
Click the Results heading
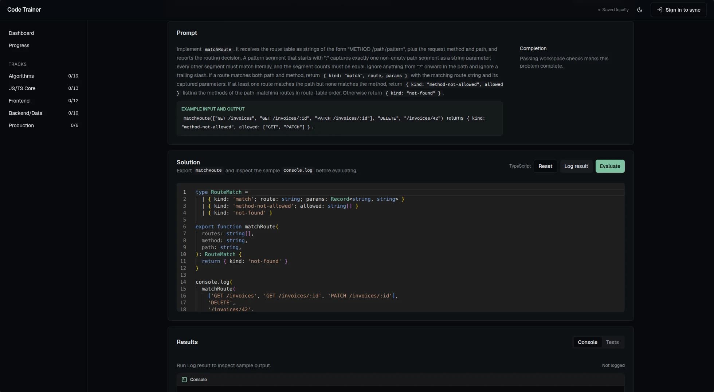pyautogui.click(x=187, y=342)
